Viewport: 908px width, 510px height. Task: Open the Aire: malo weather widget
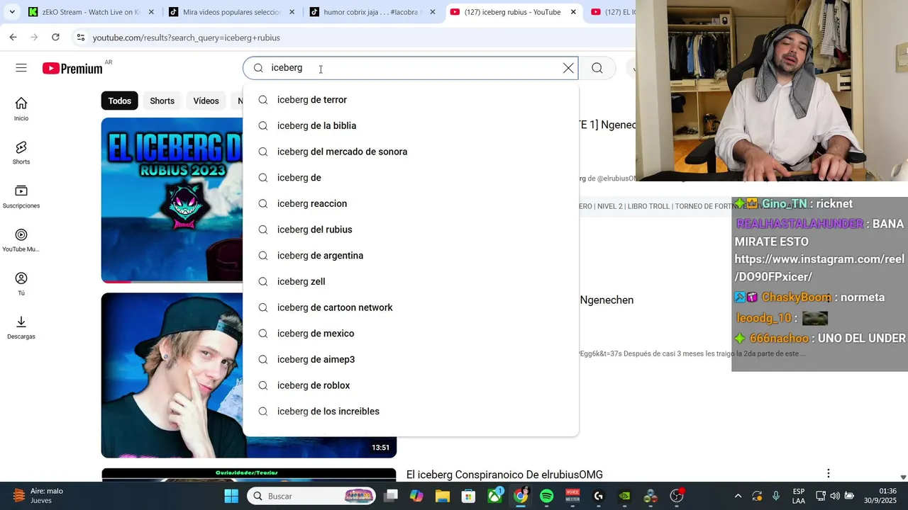coord(39,496)
